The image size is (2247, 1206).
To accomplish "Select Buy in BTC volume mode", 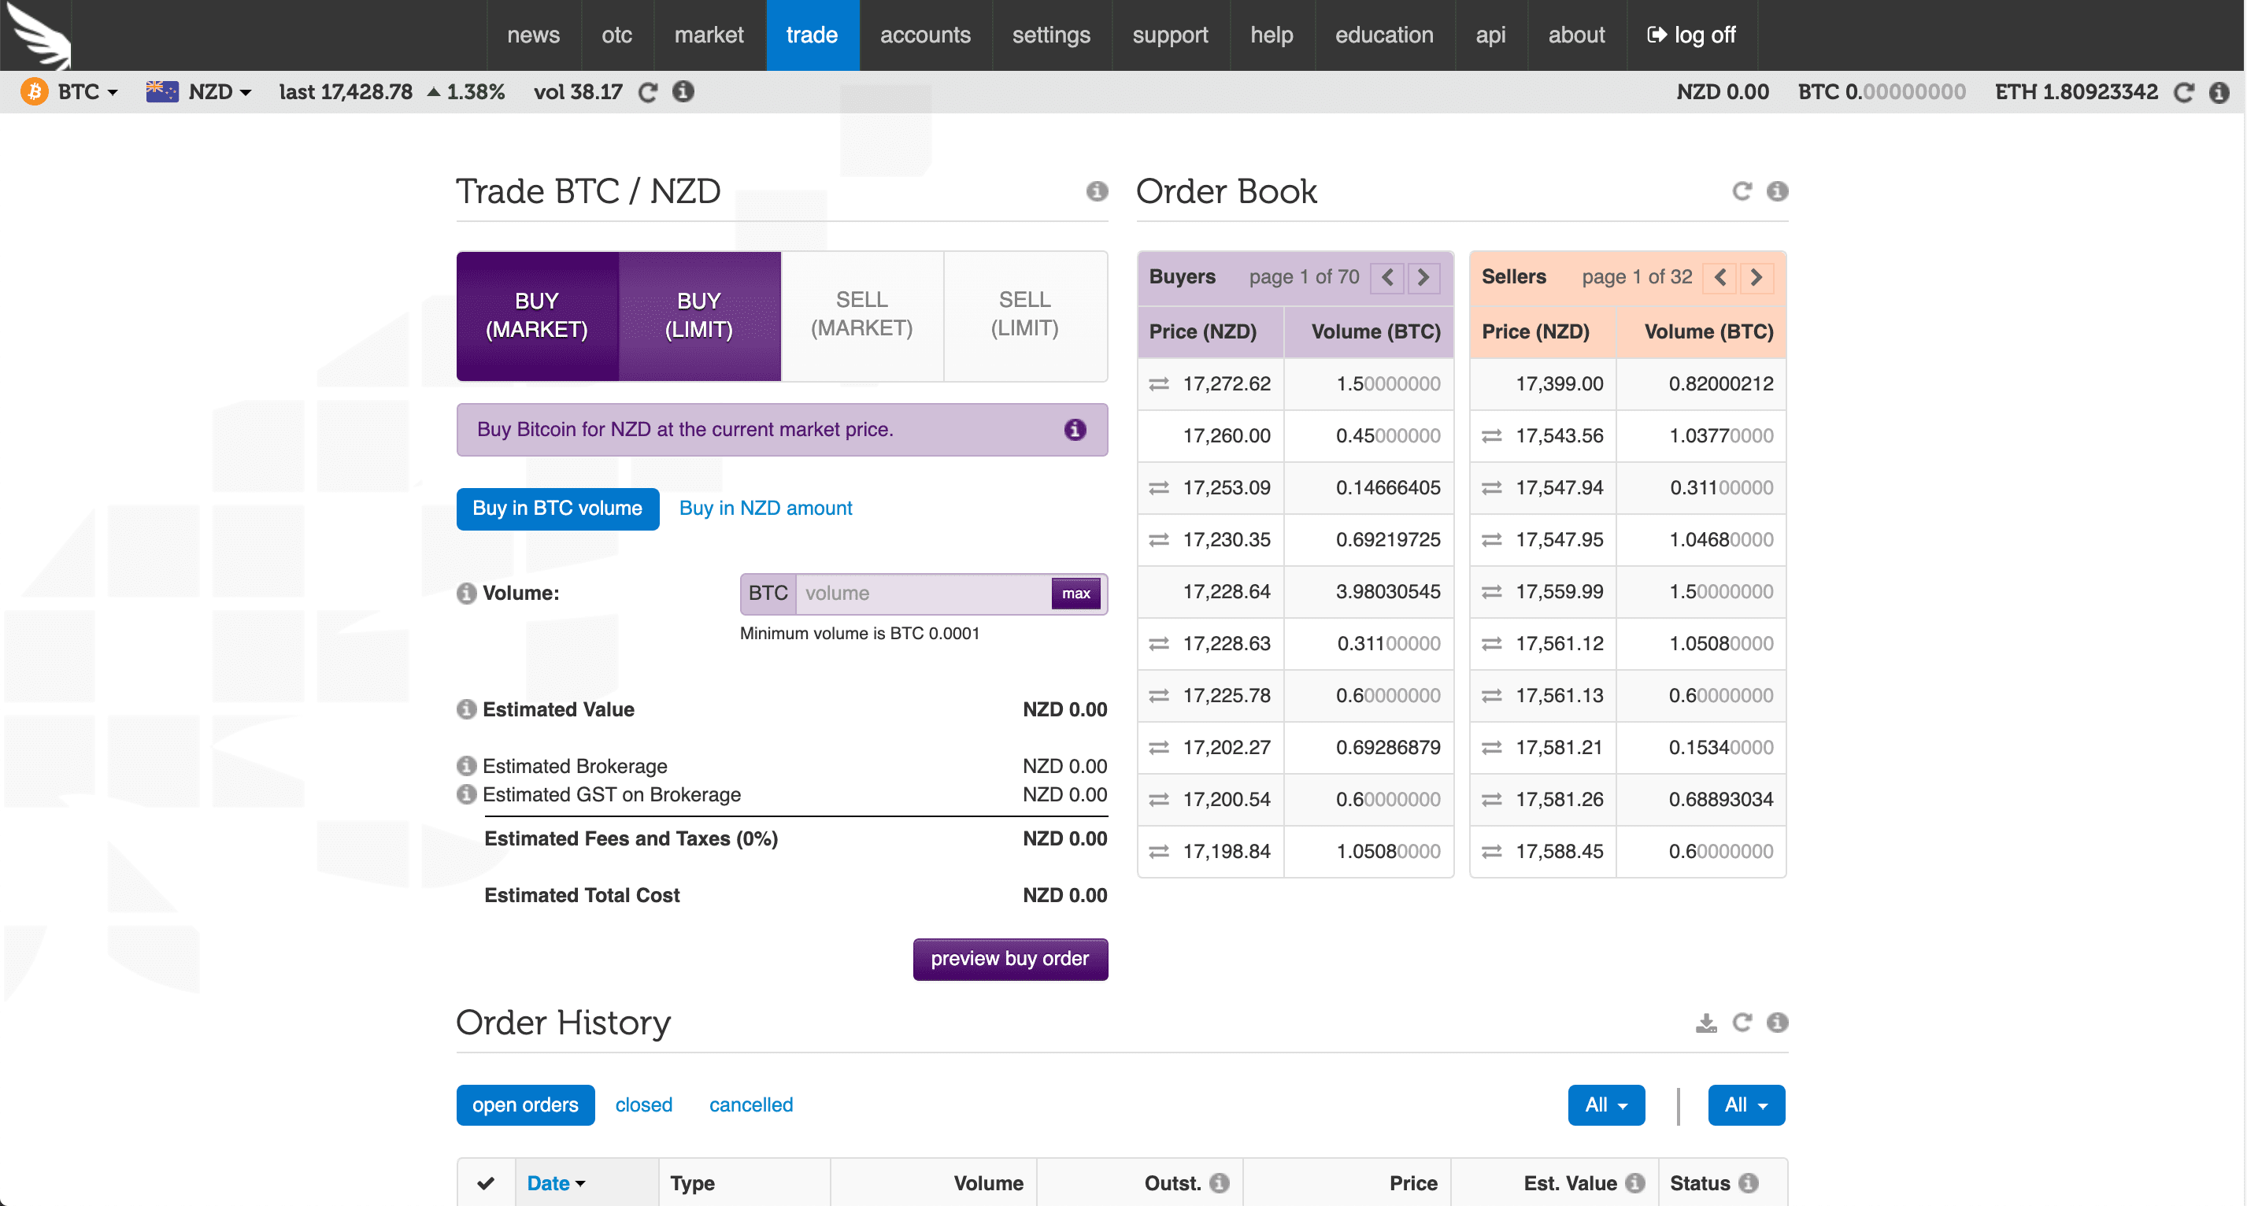I will [x=557, y=509].
